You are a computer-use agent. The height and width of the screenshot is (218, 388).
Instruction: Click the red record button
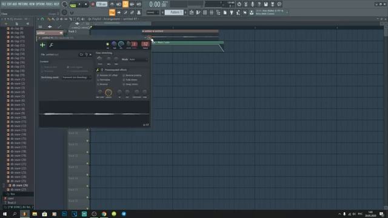point(93,4)
